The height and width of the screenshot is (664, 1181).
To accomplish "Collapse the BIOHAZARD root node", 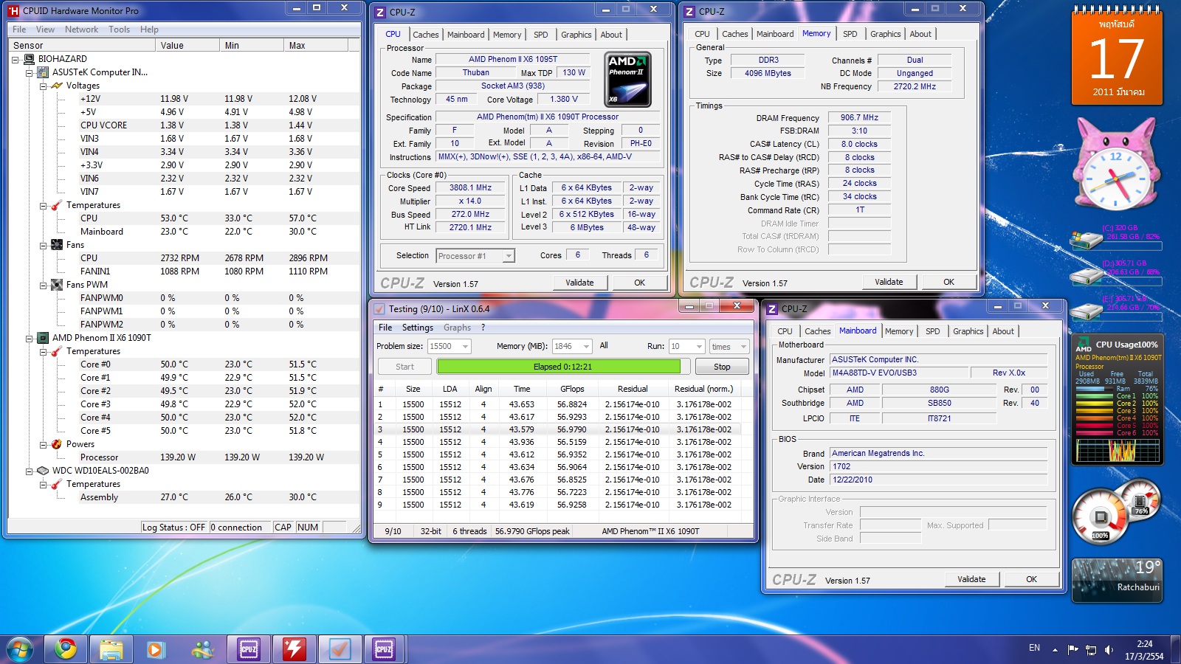I will pos(16,60).
